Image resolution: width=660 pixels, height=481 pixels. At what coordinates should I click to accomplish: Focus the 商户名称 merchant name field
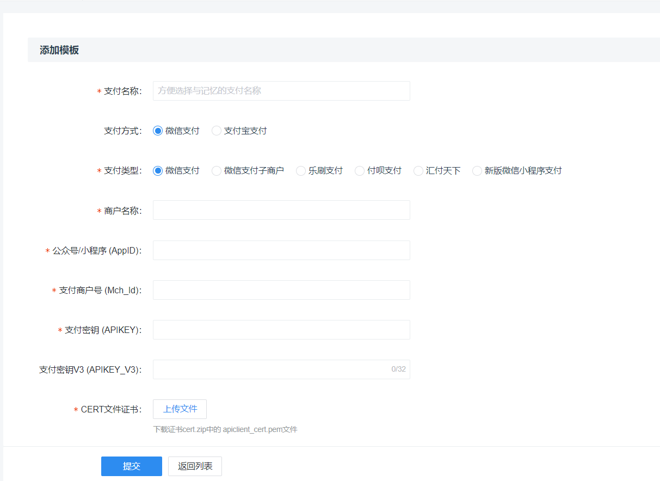281,210
